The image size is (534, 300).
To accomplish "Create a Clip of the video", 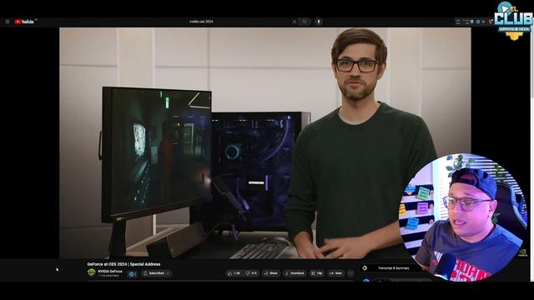I will 317,273.
